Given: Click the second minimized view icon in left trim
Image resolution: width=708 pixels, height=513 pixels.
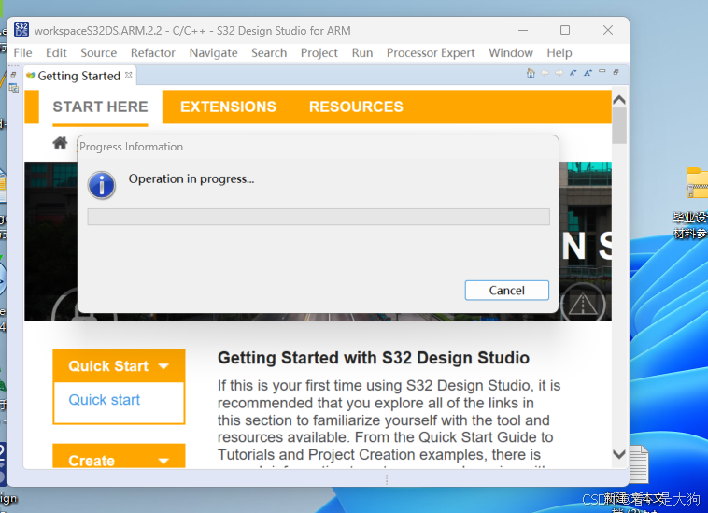Looking at the screenshot, I should [x=14, y=88].
